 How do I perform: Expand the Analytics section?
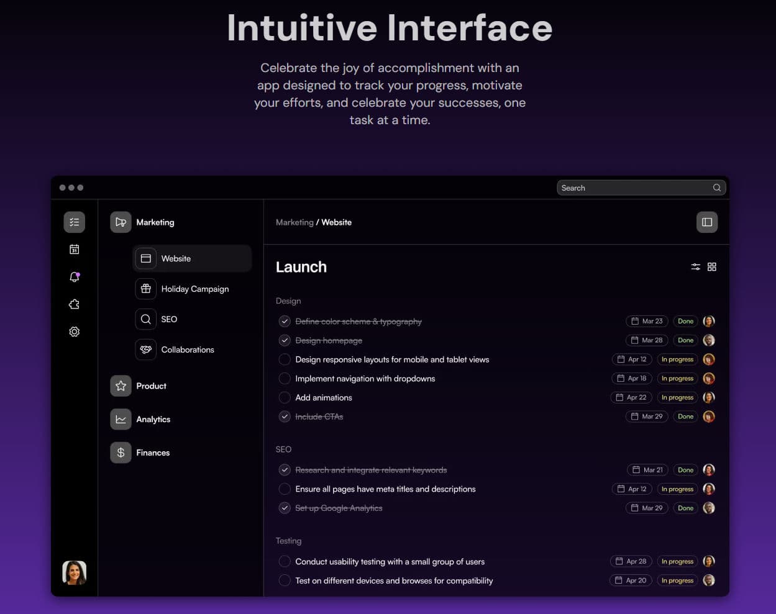coord(153,420)
